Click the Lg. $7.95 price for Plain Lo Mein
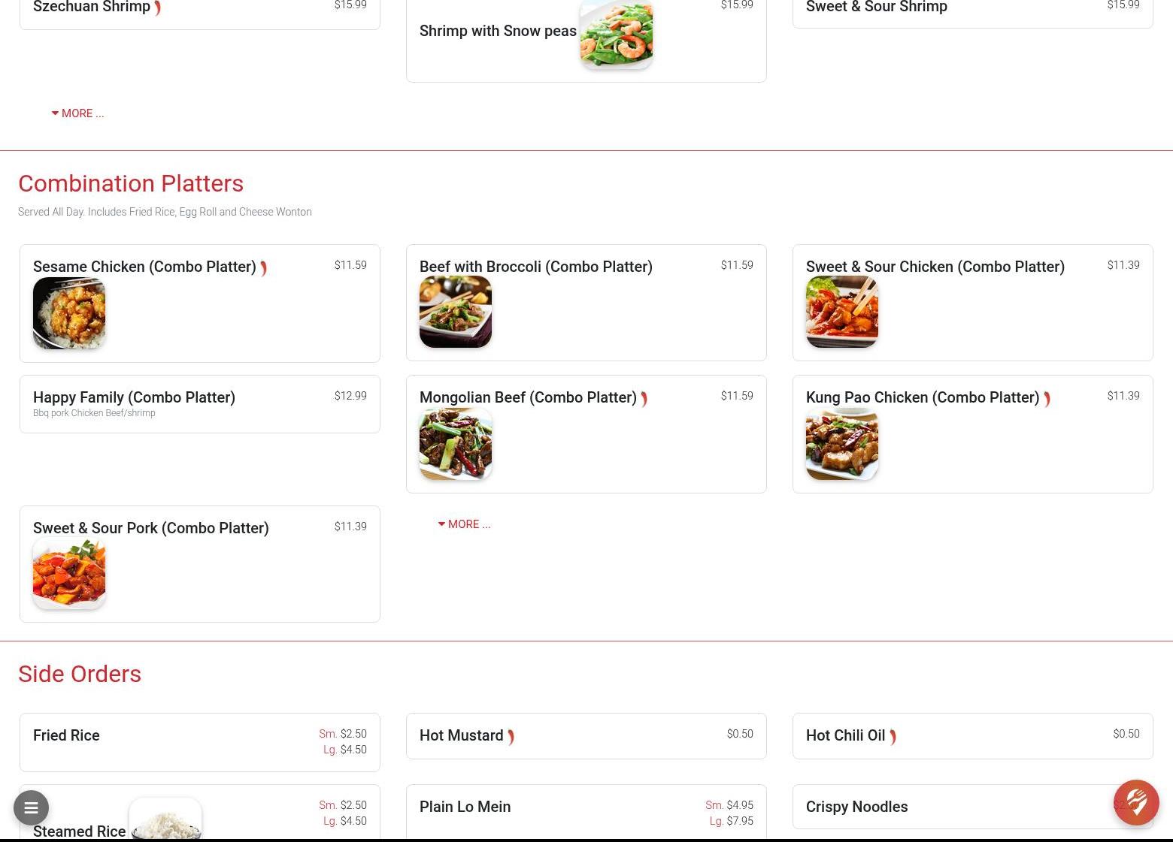This screenshot has width=1173, height=842. 732,821
